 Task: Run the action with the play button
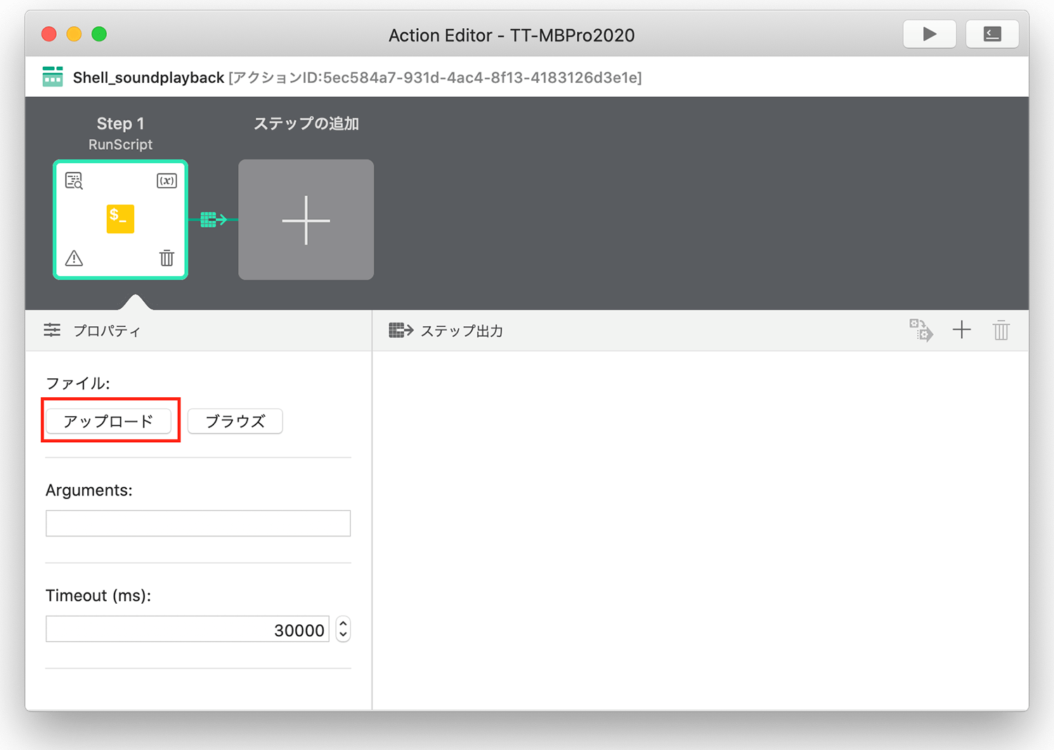point(929,34)
